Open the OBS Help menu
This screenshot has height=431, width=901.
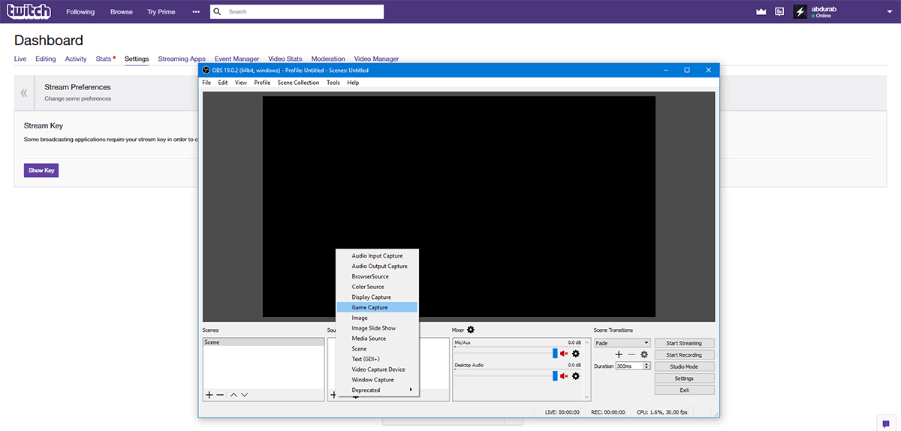(x=353, y=83)
